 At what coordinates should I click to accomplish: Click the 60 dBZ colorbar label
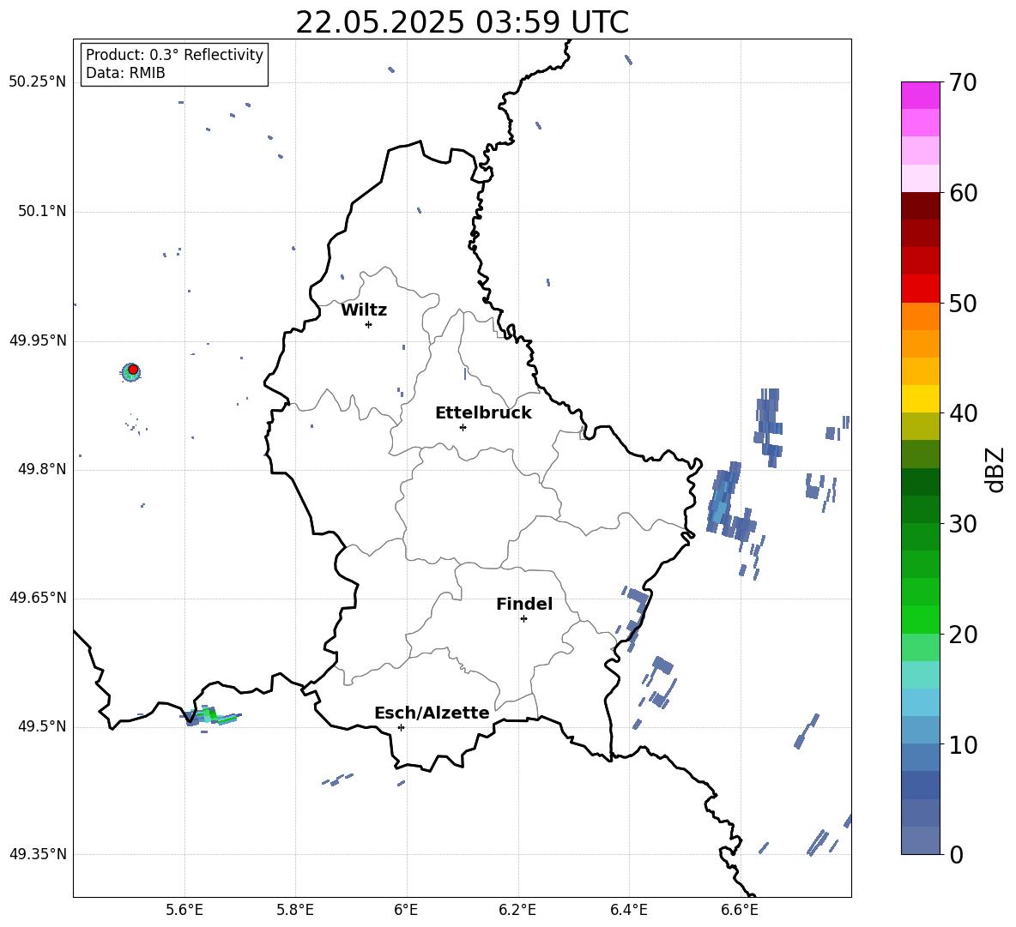pos(963,193)
